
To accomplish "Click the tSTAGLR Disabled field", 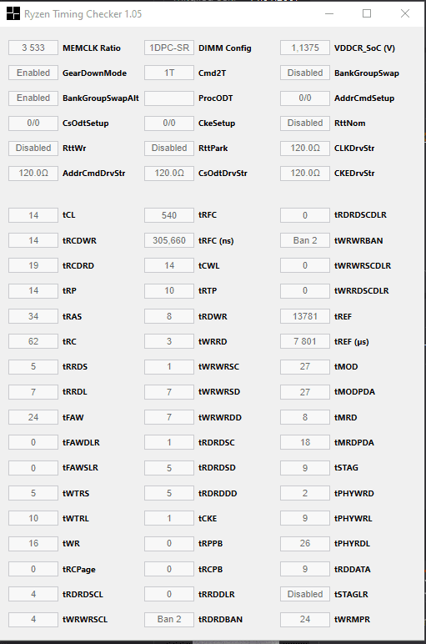I will coord(305,594).
